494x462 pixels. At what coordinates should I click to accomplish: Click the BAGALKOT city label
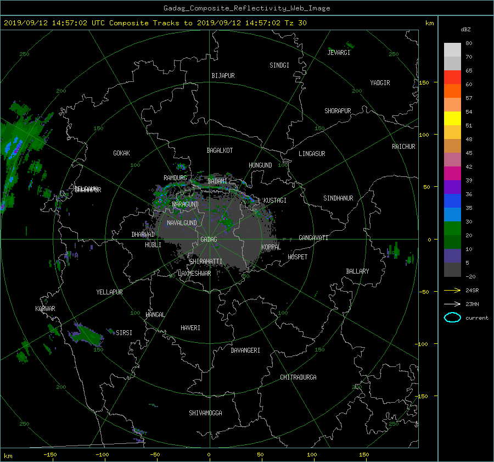(220, 151)
